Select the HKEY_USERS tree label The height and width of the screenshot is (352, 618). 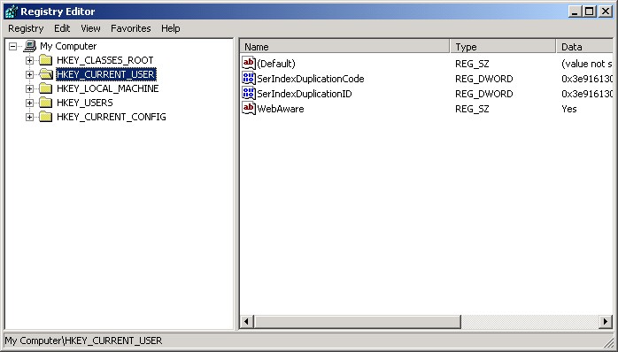[x=85, y=103]
